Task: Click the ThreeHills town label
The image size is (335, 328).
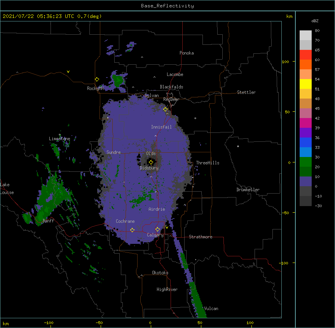Action: click(208, 163)
